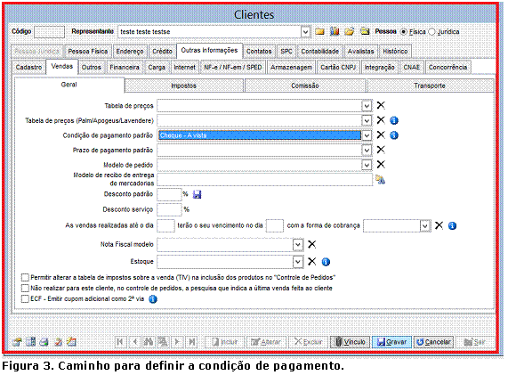The height and width of the screenshot is (375, 508).
Task: Enable Permitir alterar a tabela de impostos checkbox
Action: click(x=25, y=277)
